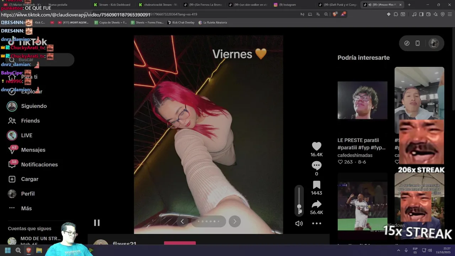Screen dimensions: 455x256
Task: Go to next photo in carousel
Action: (x=235, y=222)
